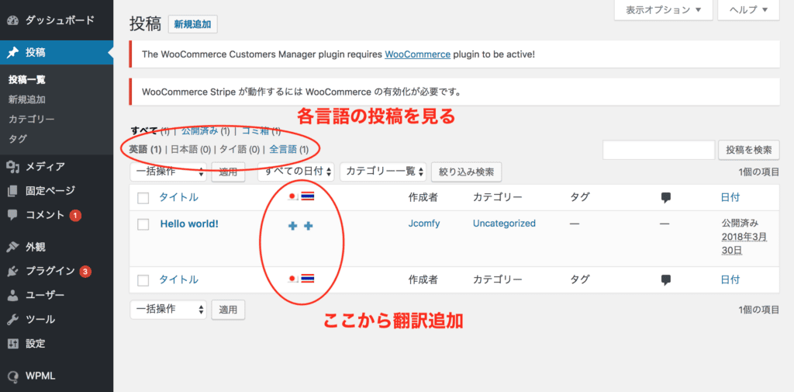794x392 pixels.
Task: Click the post search input field
Action: [658, 150]
